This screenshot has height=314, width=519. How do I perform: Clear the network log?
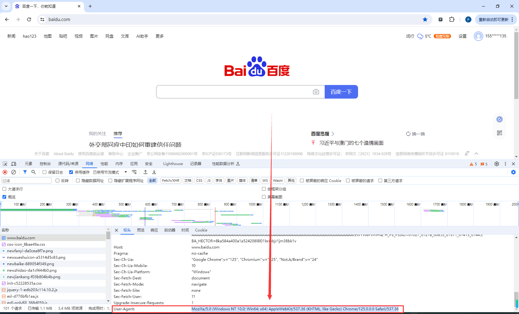(14, 172)
